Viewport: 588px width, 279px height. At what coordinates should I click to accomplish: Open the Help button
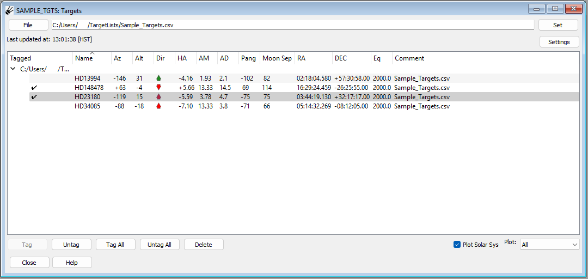[x=72, y=263]
